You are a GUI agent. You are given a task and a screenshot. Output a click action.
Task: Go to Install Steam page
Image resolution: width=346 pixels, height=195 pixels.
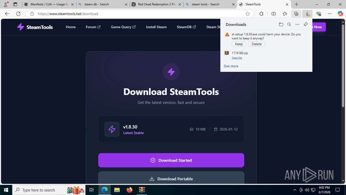[156, 27]
